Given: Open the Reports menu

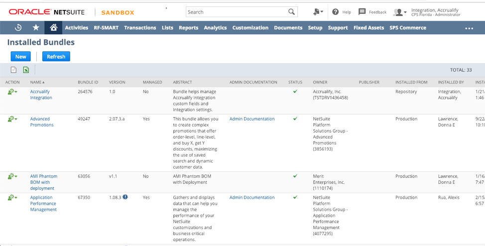Looking at the screenshot, I should click(188, 27).
